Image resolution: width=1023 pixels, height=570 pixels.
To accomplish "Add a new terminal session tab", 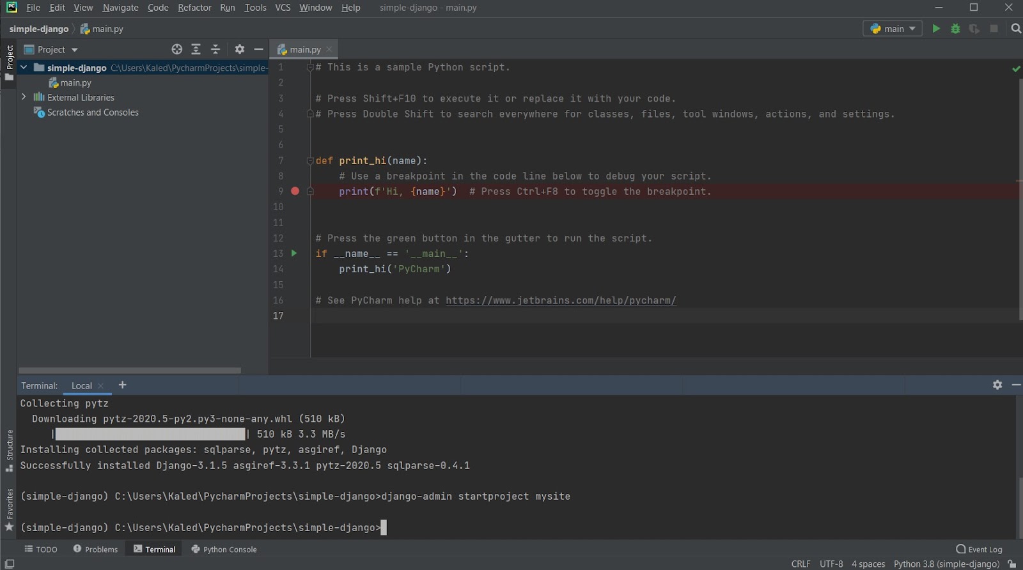I will click(123, 385).
